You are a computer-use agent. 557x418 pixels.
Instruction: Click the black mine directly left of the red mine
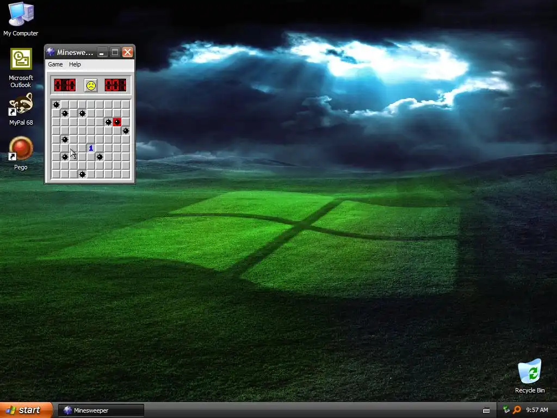point(108,122)
